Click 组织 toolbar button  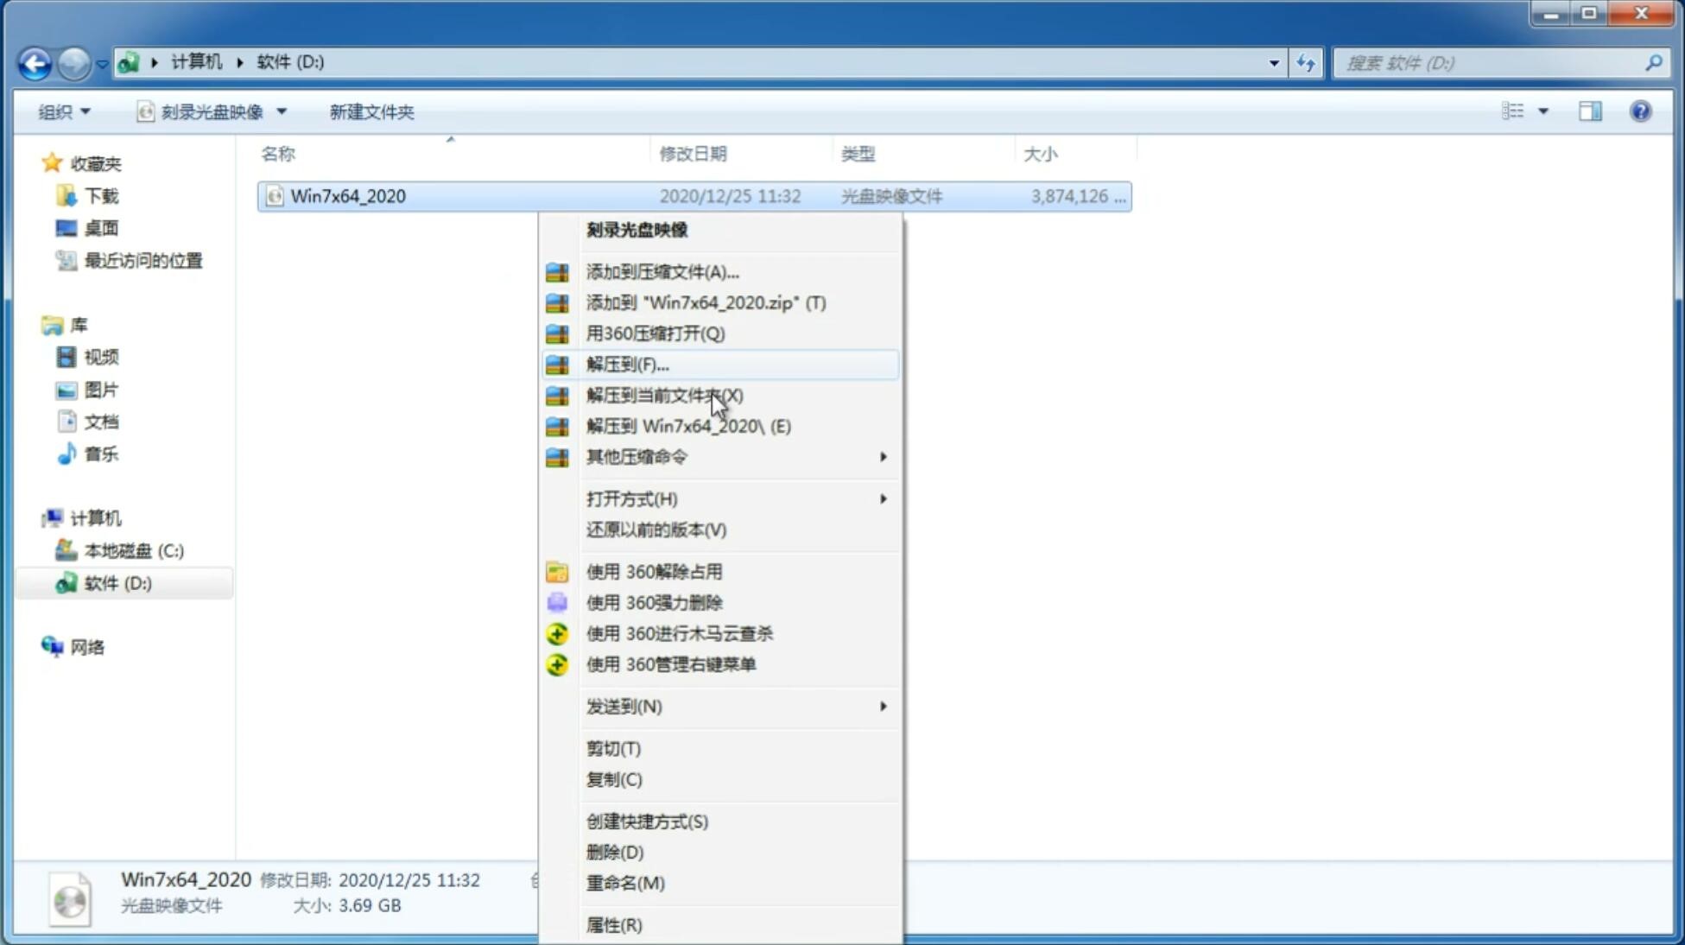pyautogui.click(x=64, y=110)
